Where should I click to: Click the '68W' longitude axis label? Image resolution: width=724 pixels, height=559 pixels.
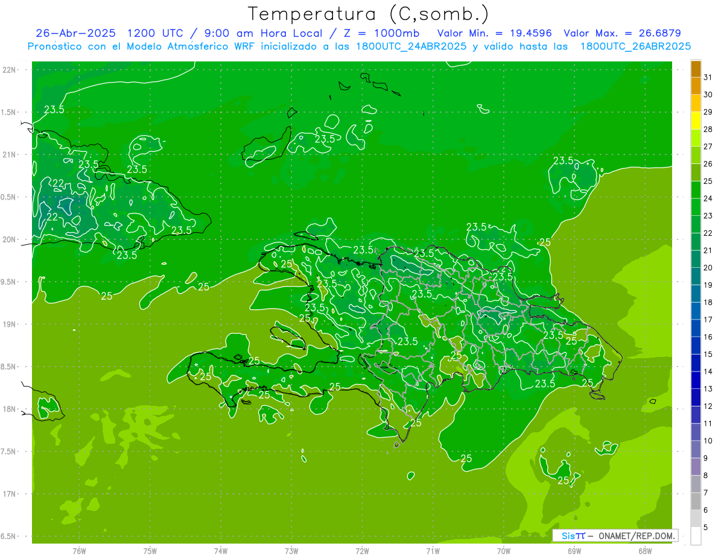pyautogui.click(x=645, y=551)
